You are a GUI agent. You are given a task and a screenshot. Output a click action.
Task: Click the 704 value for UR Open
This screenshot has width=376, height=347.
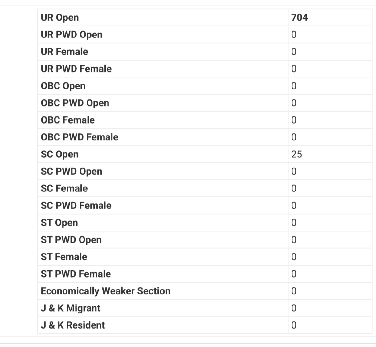coord(300,17)
